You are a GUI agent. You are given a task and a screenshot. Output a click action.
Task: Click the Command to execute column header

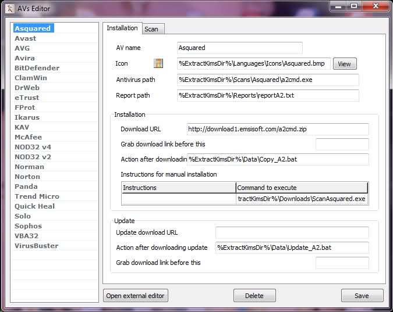[302, 188]
